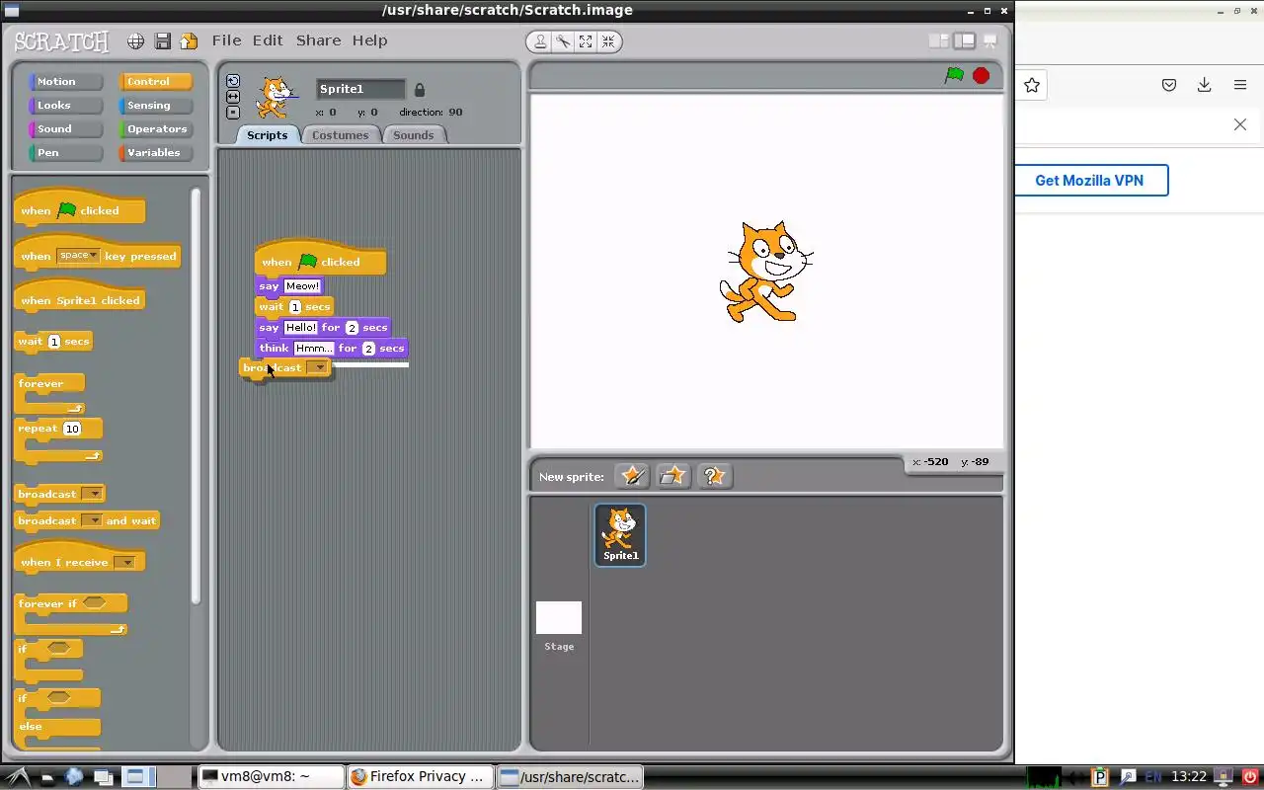Click the forever block in palette

(49, 393)
